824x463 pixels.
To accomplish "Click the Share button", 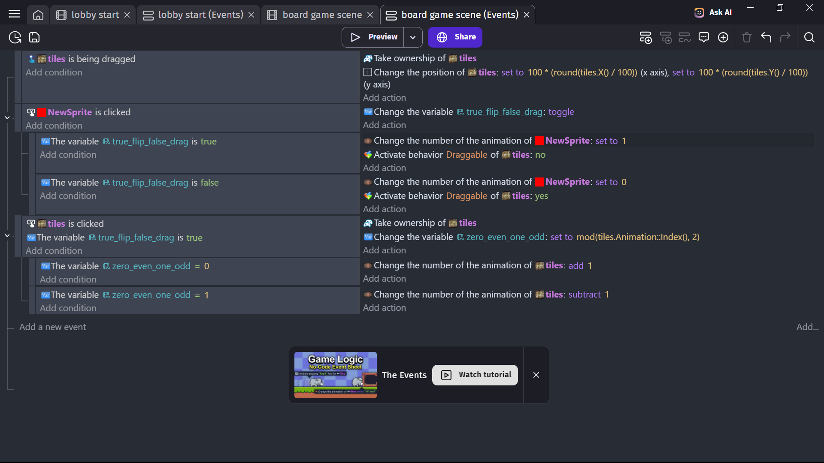I will tap(455, 37).
